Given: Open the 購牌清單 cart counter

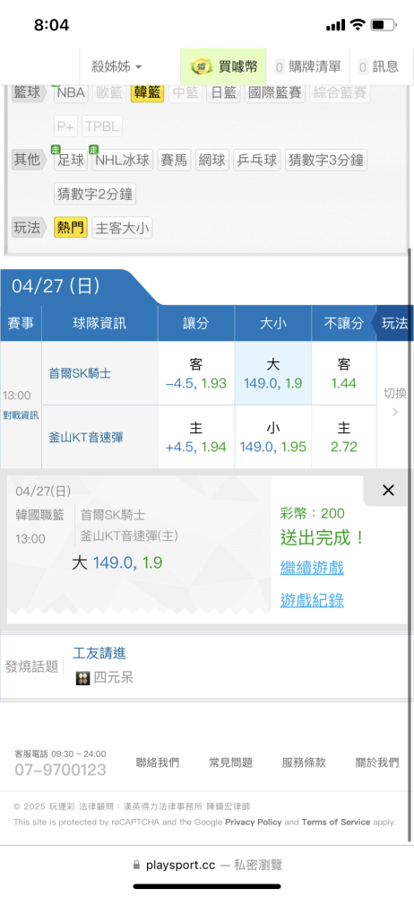Looking at the screenshot, I should [307, 67].
